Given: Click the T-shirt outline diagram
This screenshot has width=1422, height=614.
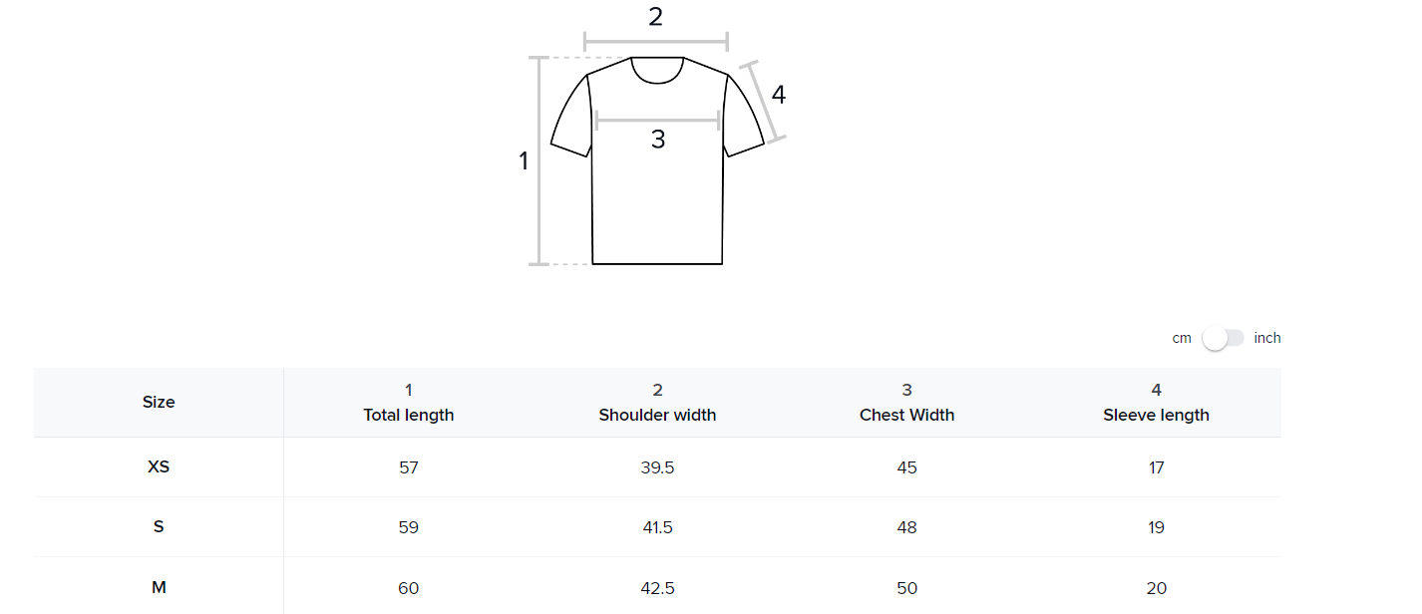Looking at the screenshot, I should (x=657, y=199).
